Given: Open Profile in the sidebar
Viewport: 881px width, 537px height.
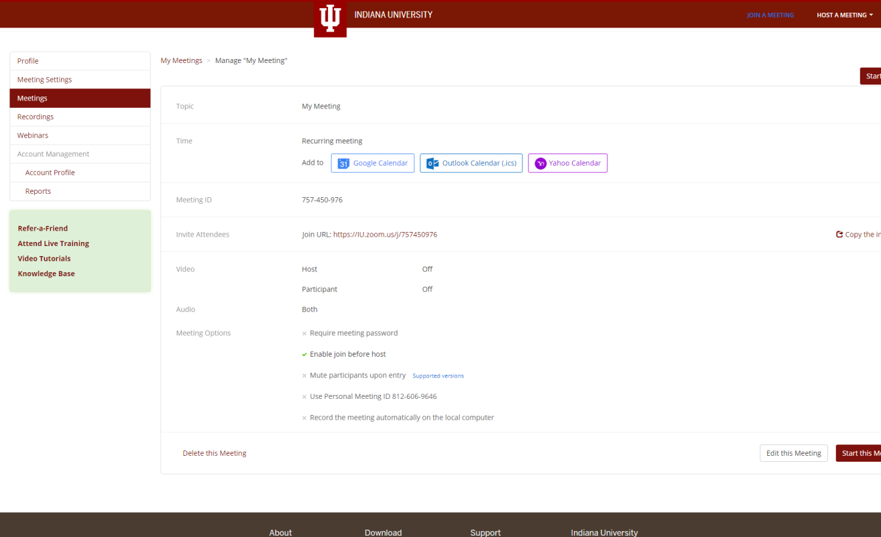Looking at the screenshot, I should pos(80,61).
